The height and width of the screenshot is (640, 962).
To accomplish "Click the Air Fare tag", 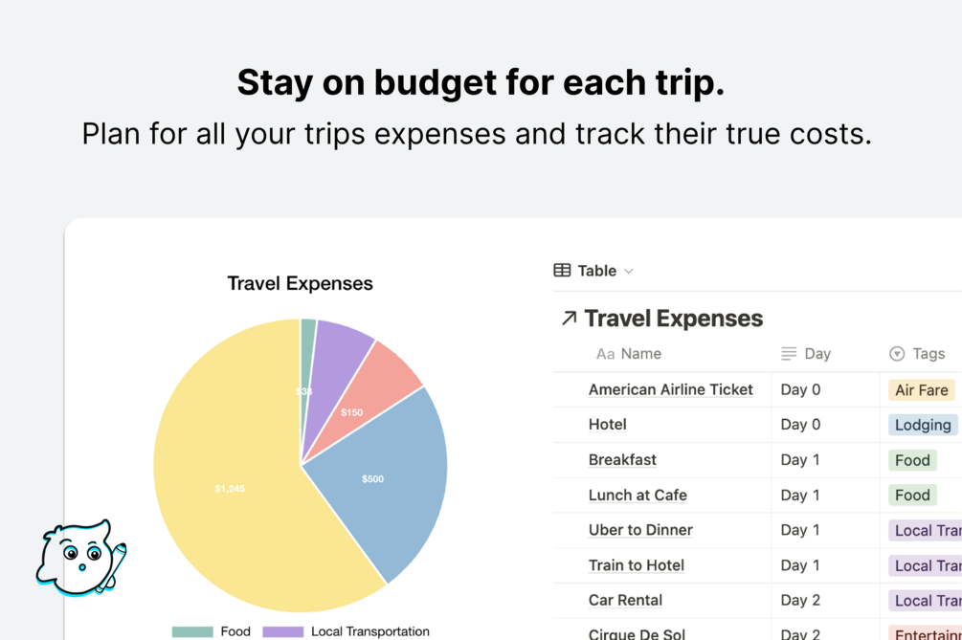I will 921,389.
